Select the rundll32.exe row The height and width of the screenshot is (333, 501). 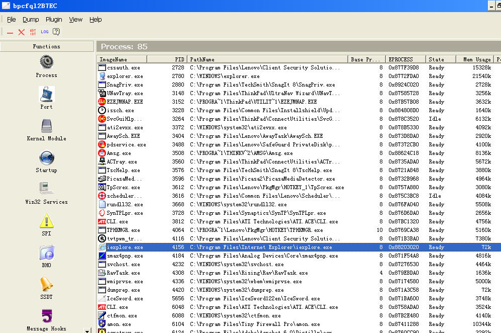pyautogui.click(x=299, y=204)
